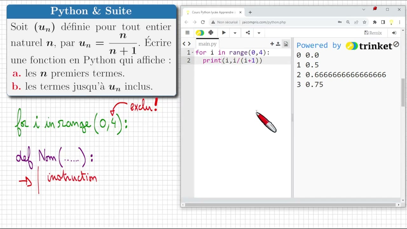Click the 'Powered by' text
The height and width of the screenshot is (229, 407).
click(319, 45)
